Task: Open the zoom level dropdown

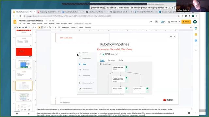Action: coord(36,27)
